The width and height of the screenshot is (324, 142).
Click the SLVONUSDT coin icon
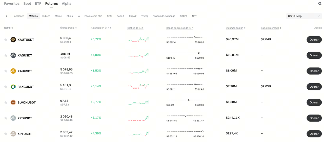click(13, 102)
